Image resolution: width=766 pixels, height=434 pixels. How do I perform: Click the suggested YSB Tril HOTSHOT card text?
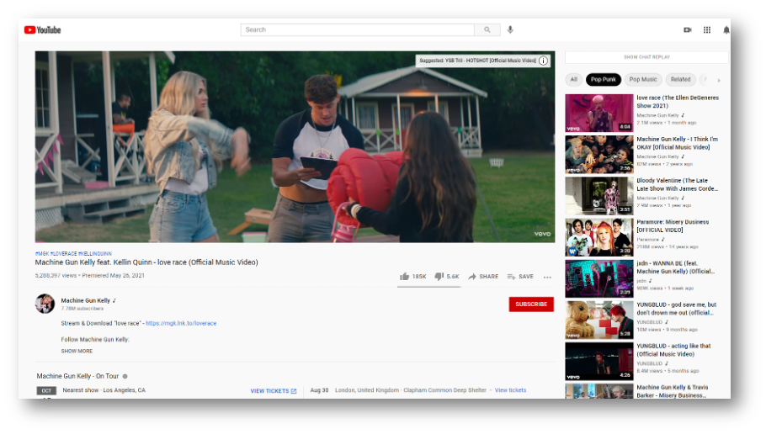477,61
